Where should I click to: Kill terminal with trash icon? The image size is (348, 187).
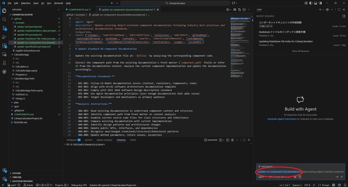click(232, 140)
